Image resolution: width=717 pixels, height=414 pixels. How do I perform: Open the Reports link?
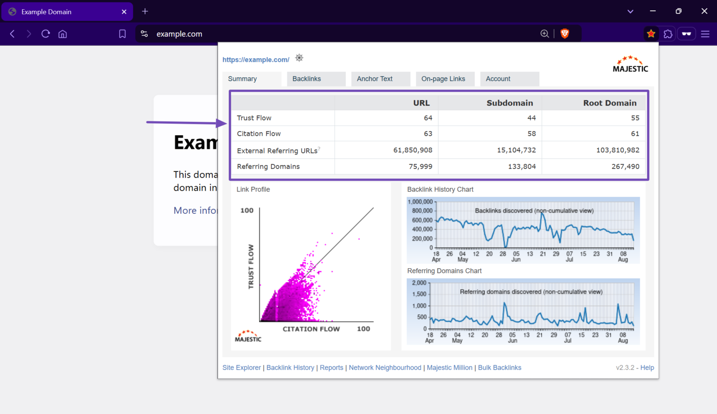331,367
